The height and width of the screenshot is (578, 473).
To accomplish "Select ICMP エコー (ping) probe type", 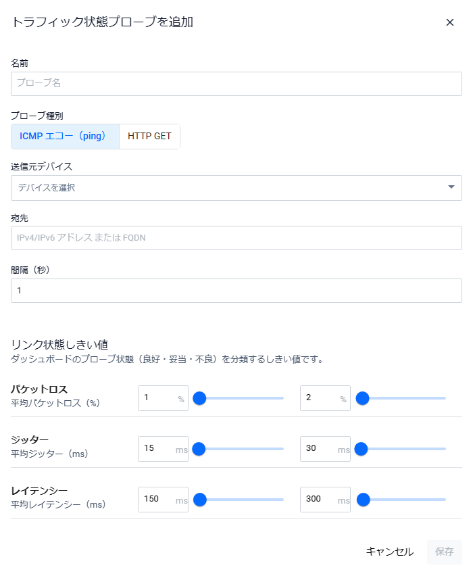I will coord(65,136).
